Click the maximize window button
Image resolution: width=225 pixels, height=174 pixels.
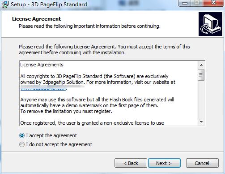tap(197, 3)
